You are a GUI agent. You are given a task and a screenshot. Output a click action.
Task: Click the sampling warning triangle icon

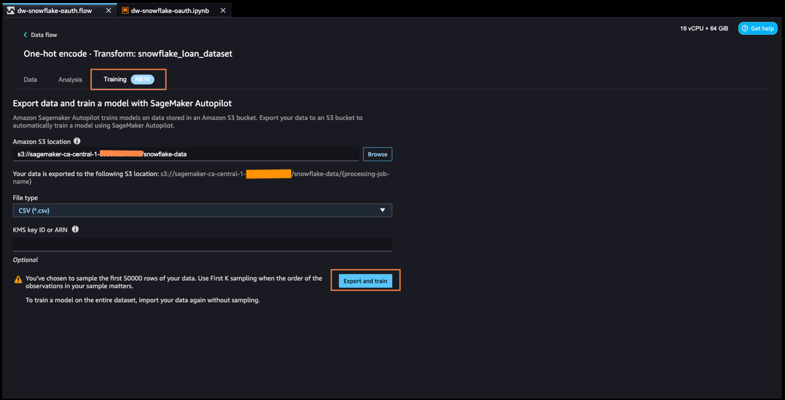(x=18, y=280)
